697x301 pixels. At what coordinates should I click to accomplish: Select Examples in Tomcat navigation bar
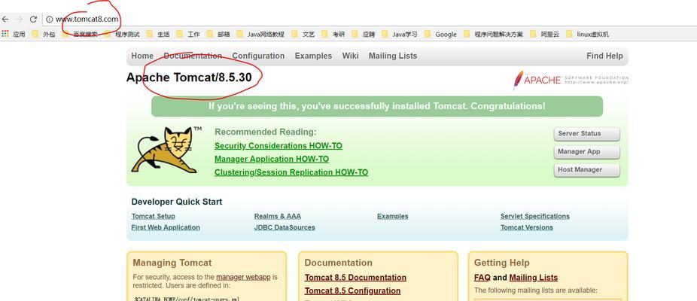tap(313, 56)
